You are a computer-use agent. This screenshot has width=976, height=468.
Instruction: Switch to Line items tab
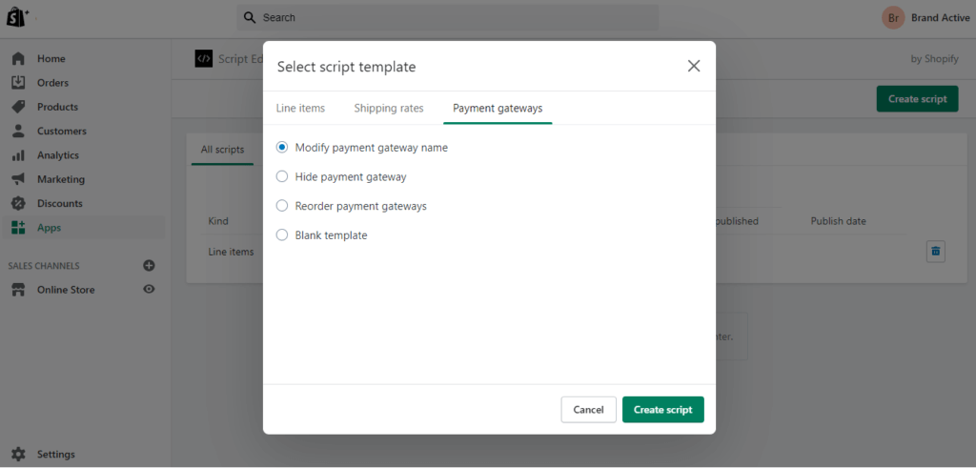(300, 109)
